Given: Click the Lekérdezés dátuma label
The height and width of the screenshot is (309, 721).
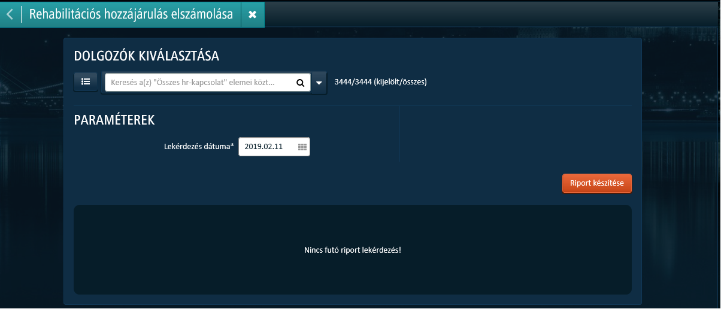Looking at the screenshot, I should coord(198,147).
